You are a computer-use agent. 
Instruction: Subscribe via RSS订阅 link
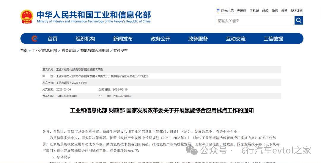pyautogui.click(x=296, y=11)
